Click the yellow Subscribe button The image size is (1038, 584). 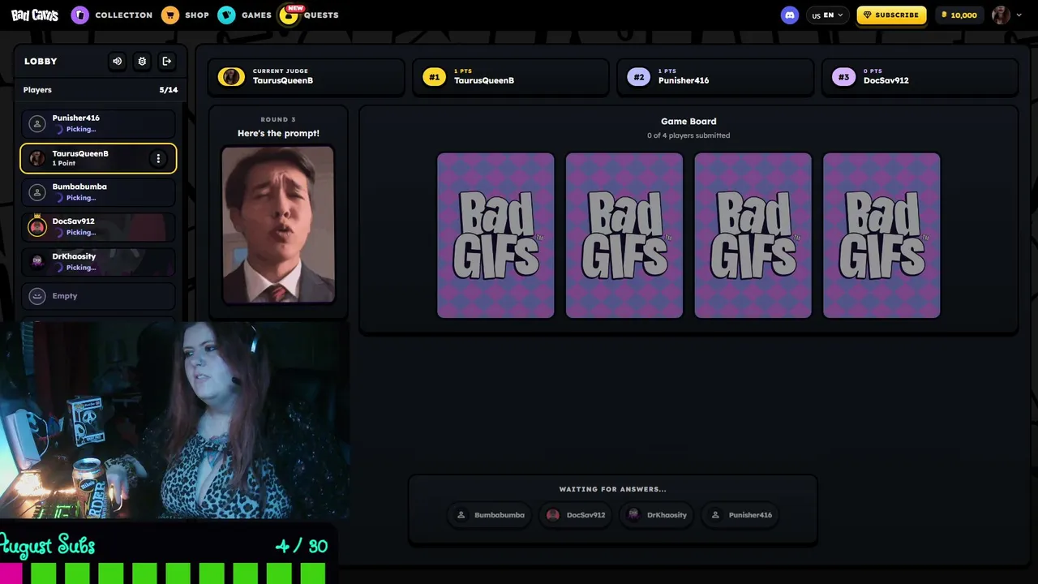891,15
